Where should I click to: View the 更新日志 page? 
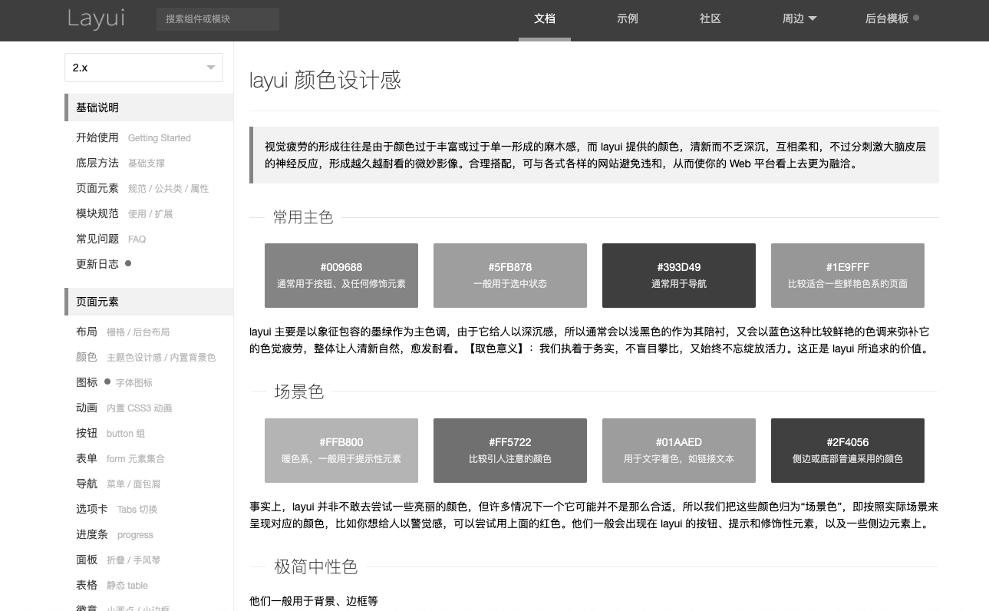pyautogui.click(x=104, y=264)
